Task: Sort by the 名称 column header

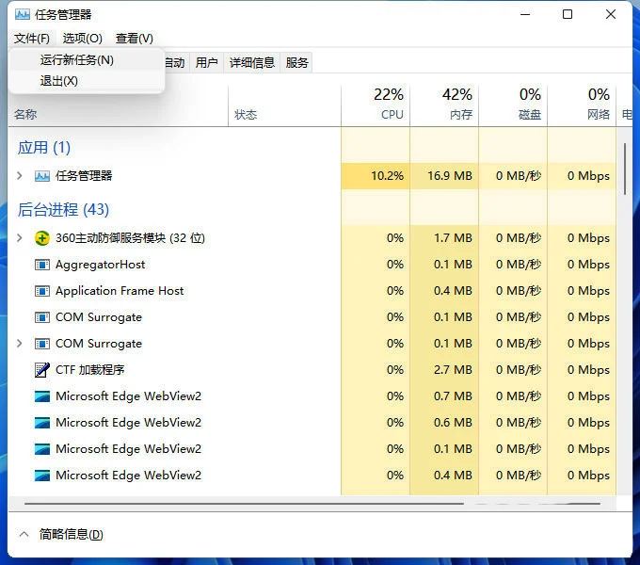Action: click(x=25, y=114)
